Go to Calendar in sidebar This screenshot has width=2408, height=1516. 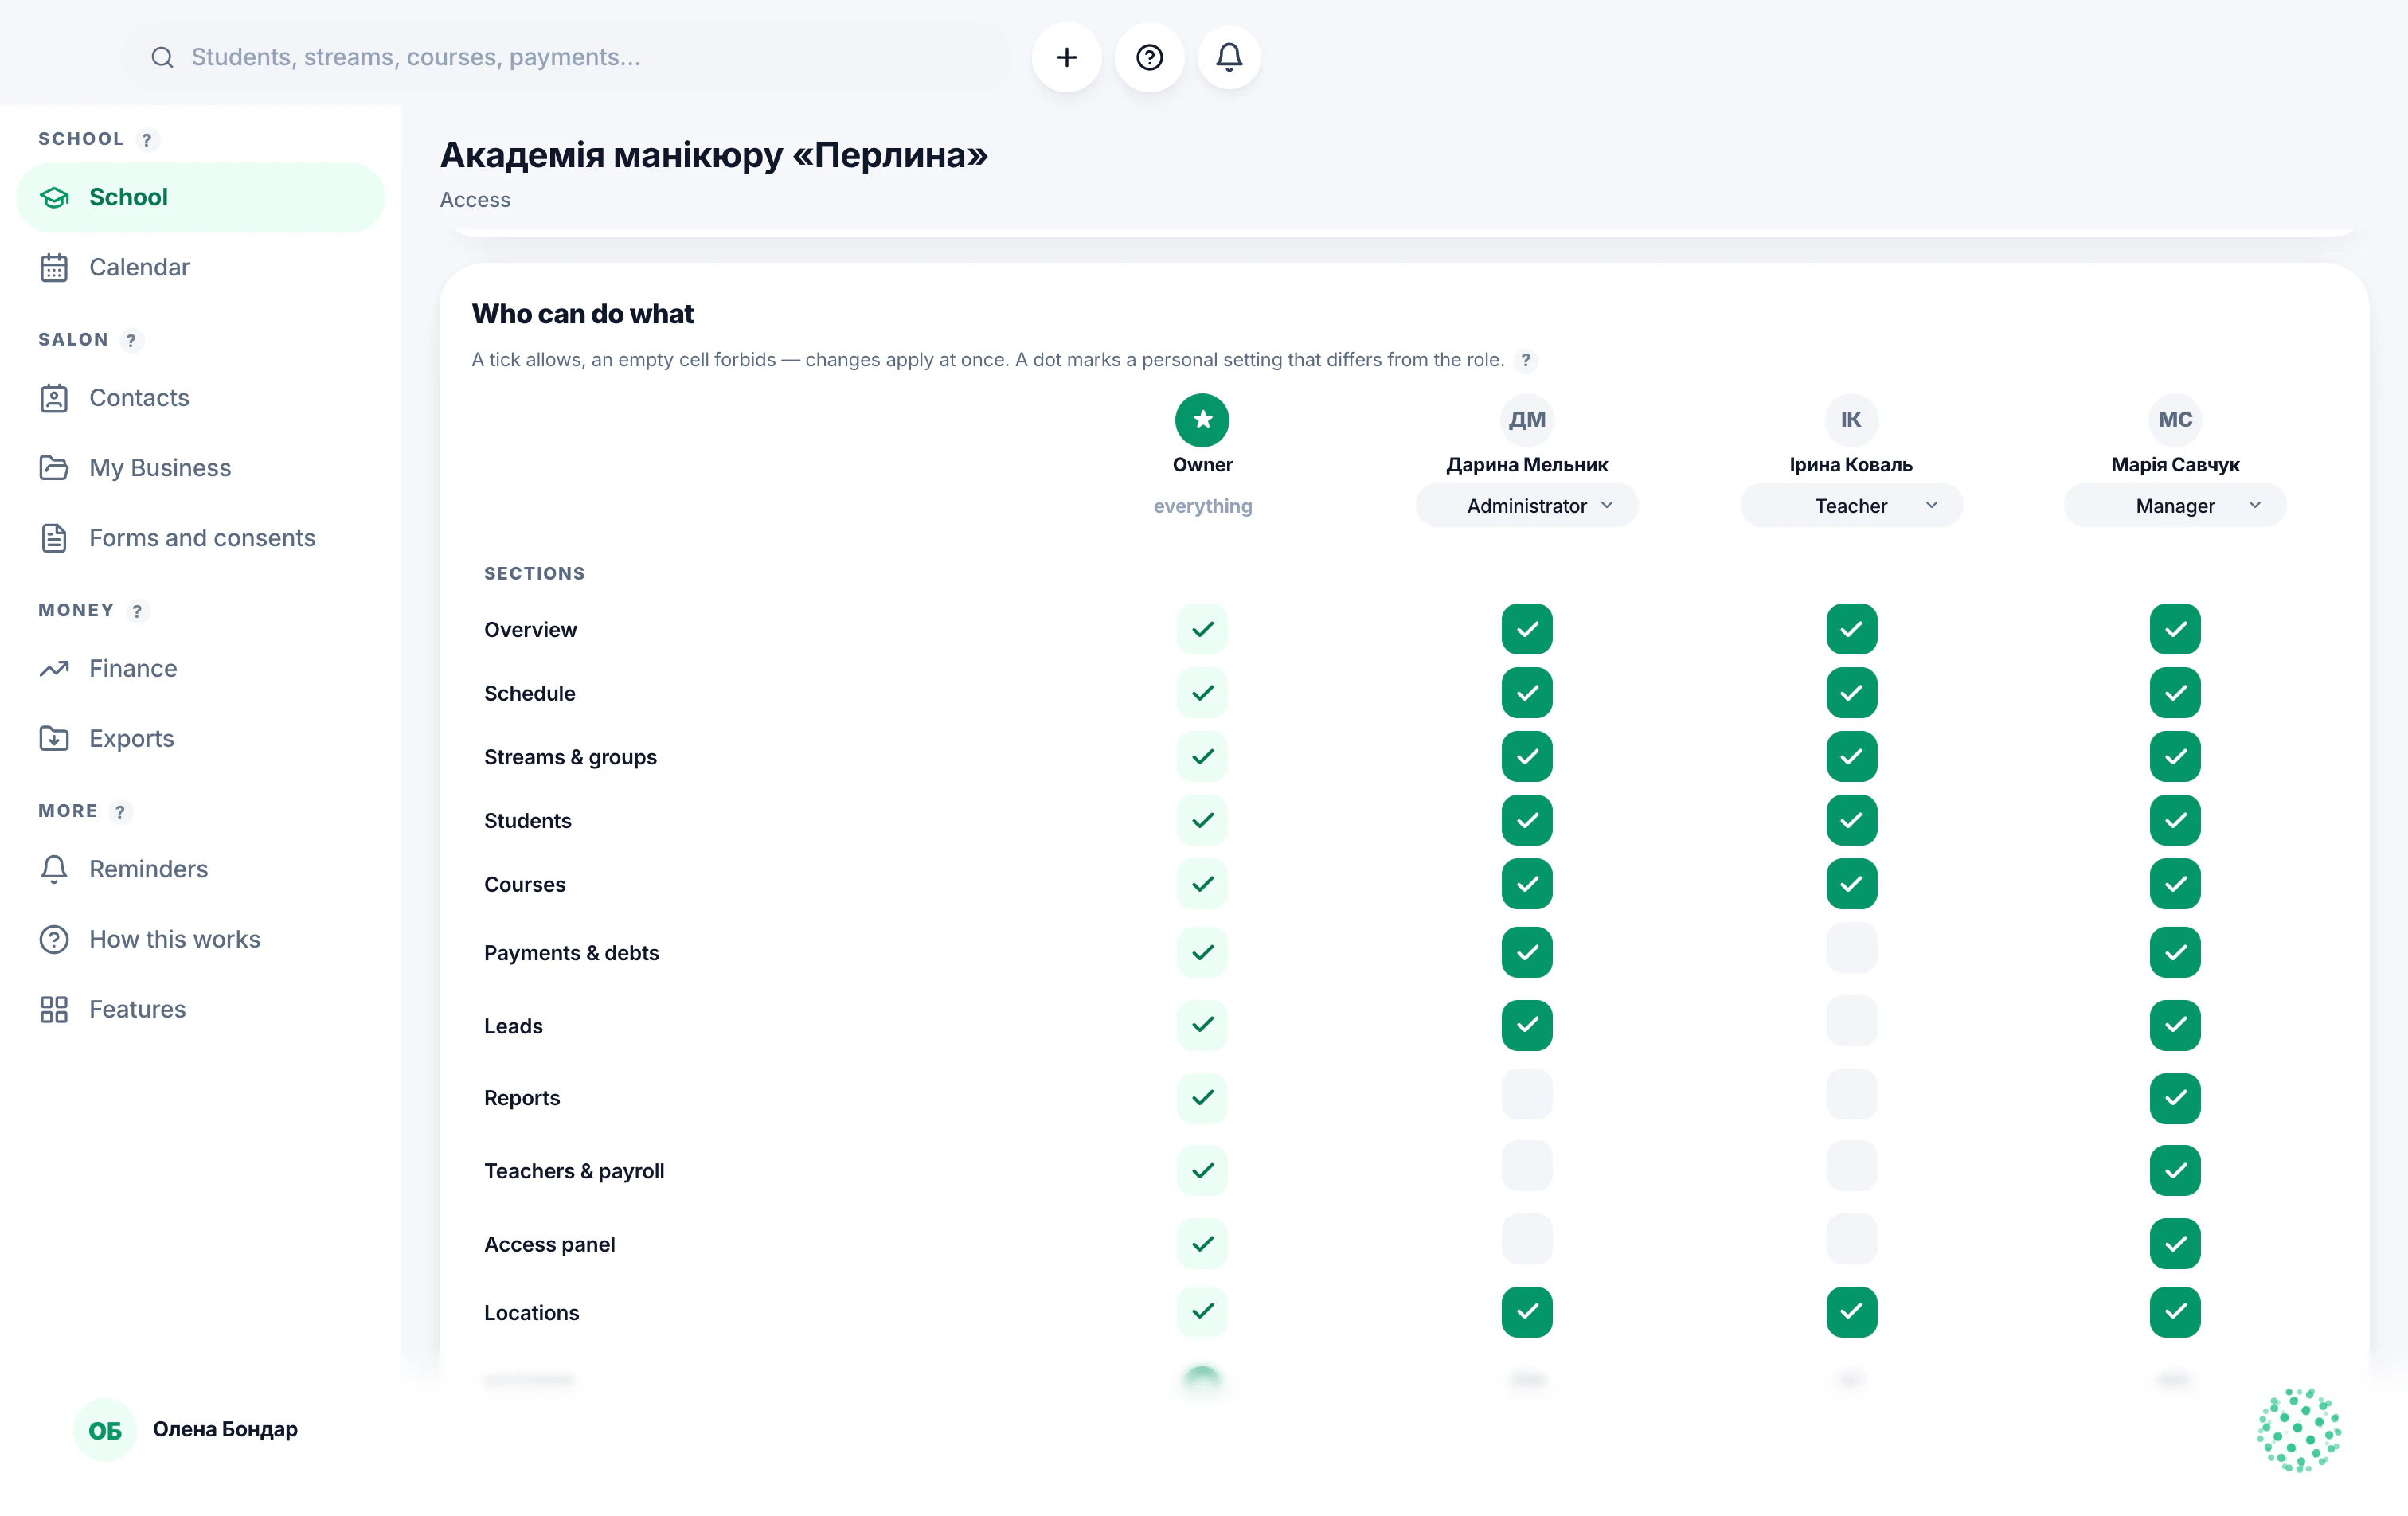coord(200,267)
